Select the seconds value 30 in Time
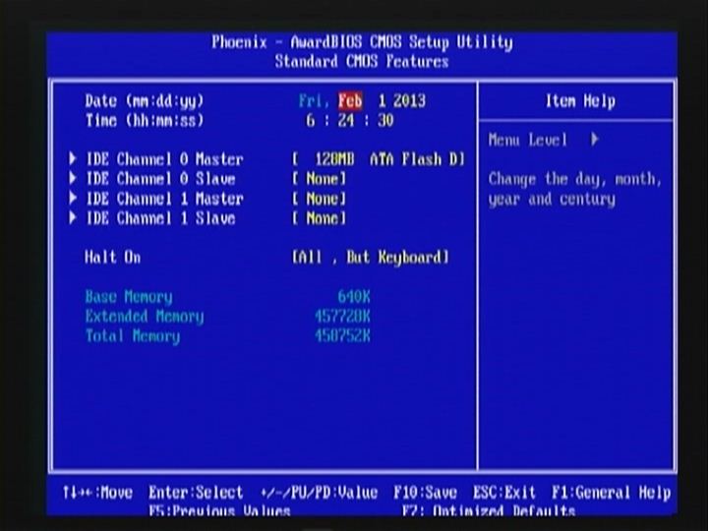 tap(385, 121)
